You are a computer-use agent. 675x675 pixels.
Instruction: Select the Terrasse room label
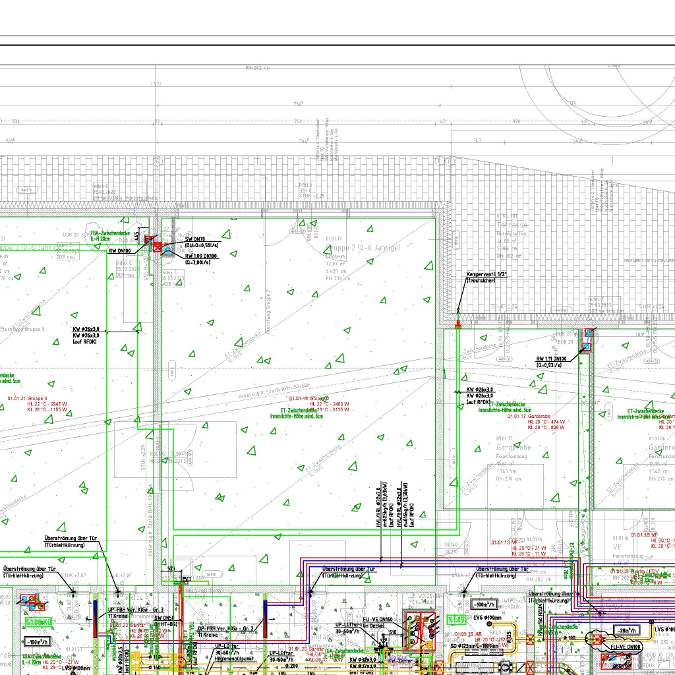[x=512, y=225]
